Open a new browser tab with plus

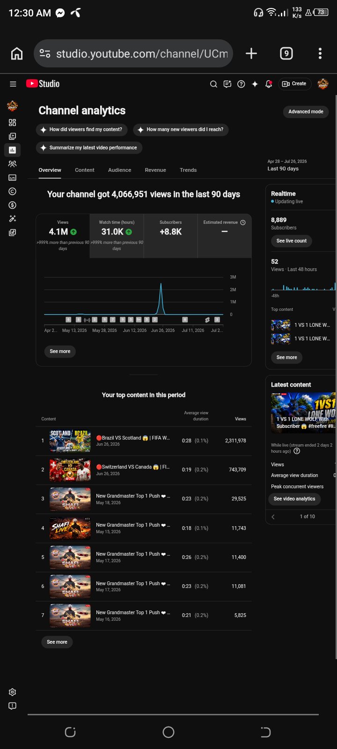(251, 53)
